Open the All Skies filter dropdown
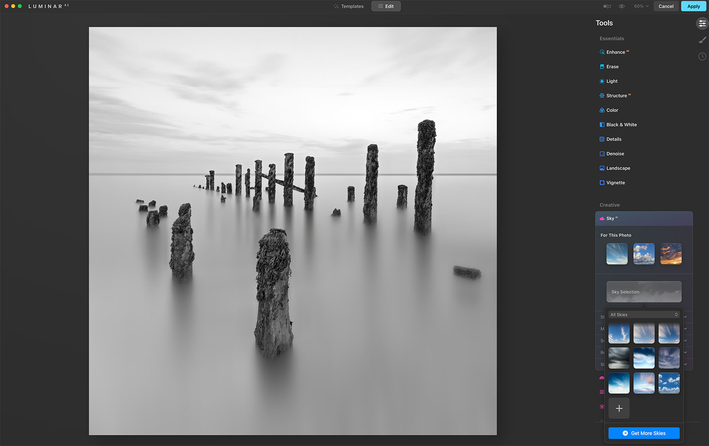709x446 pixels. pyautogui.click(x=643, y=314)
